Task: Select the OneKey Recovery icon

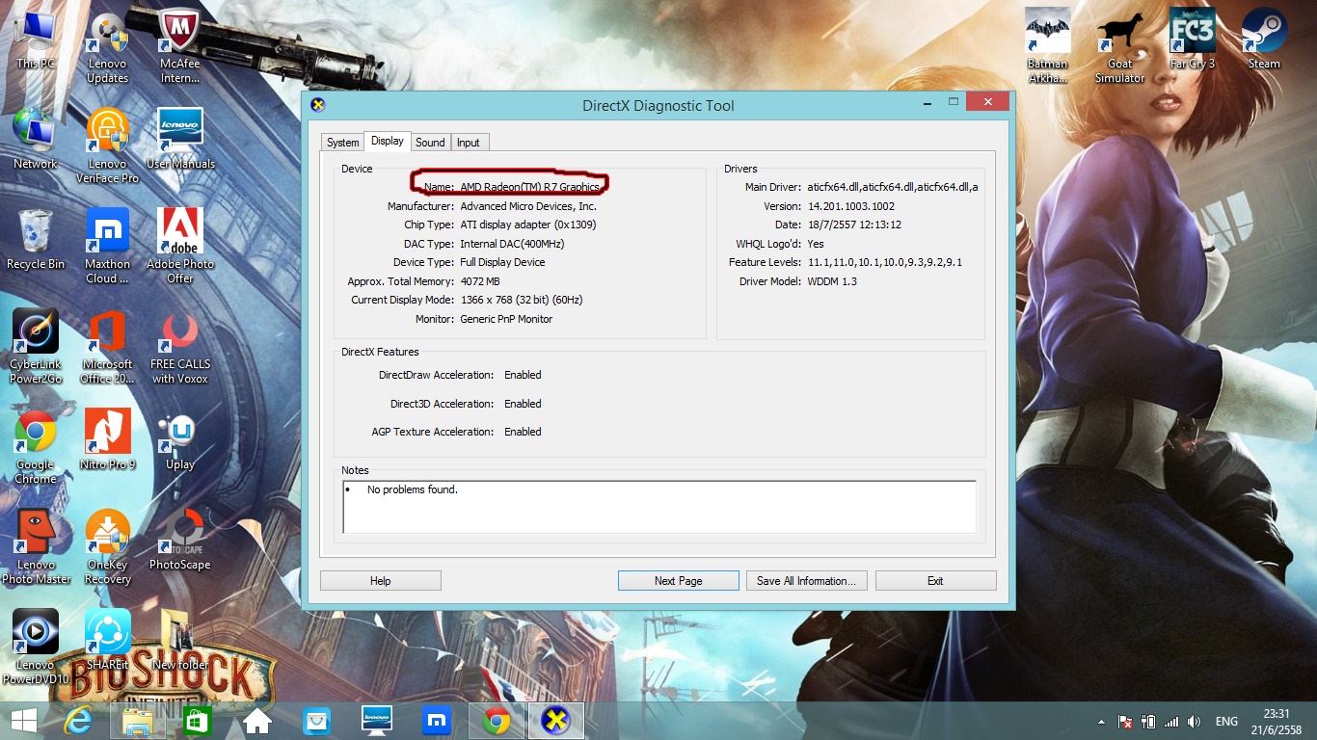Action: [108, 547]
